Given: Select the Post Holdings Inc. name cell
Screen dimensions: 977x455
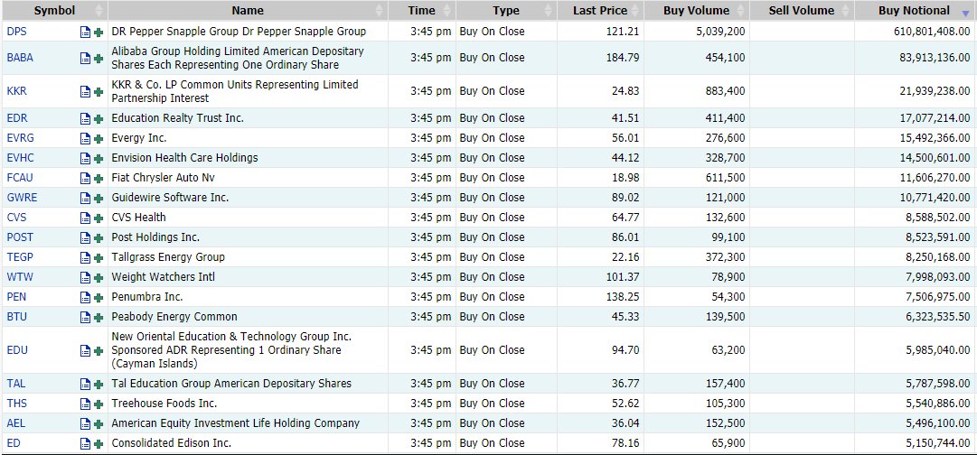Looking at the screenshot, I should tap(155, 237).
